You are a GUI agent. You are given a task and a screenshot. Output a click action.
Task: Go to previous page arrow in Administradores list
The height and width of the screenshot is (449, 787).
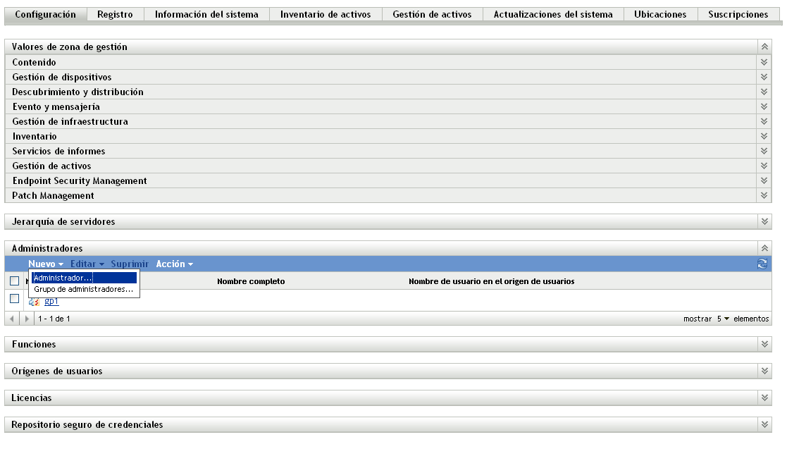coord(12,319)
